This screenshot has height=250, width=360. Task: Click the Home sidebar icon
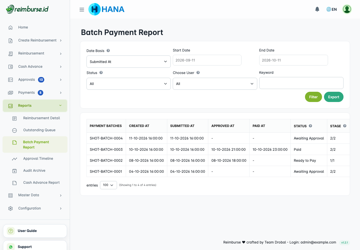(10, 27)
